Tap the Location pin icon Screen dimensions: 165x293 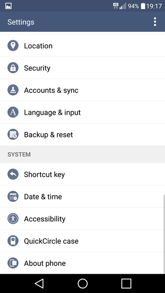pyautogui.click(x=13, y=46)
